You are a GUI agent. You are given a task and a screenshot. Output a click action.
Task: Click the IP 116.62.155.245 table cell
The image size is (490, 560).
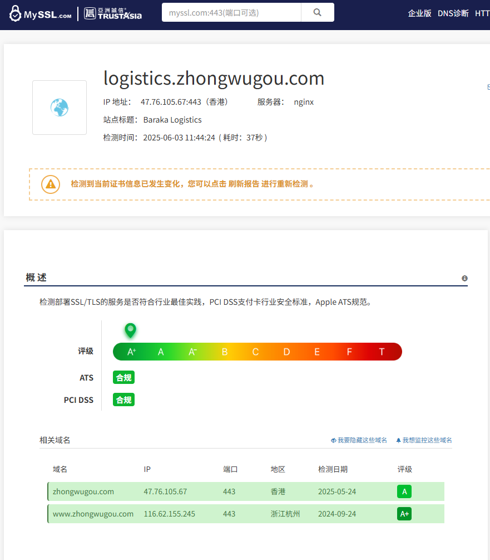tap(169, 514)
